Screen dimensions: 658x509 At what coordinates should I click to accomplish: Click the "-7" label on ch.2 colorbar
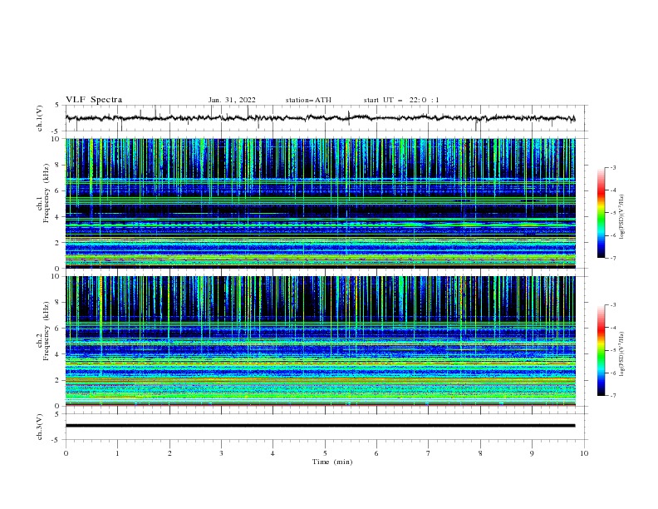613,396
